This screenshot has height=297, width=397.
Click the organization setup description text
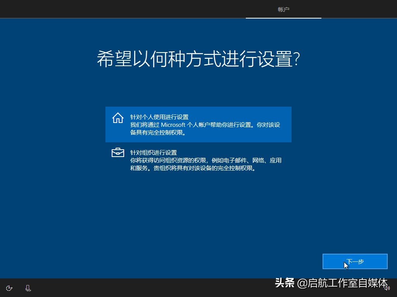[x=205, y=164]
